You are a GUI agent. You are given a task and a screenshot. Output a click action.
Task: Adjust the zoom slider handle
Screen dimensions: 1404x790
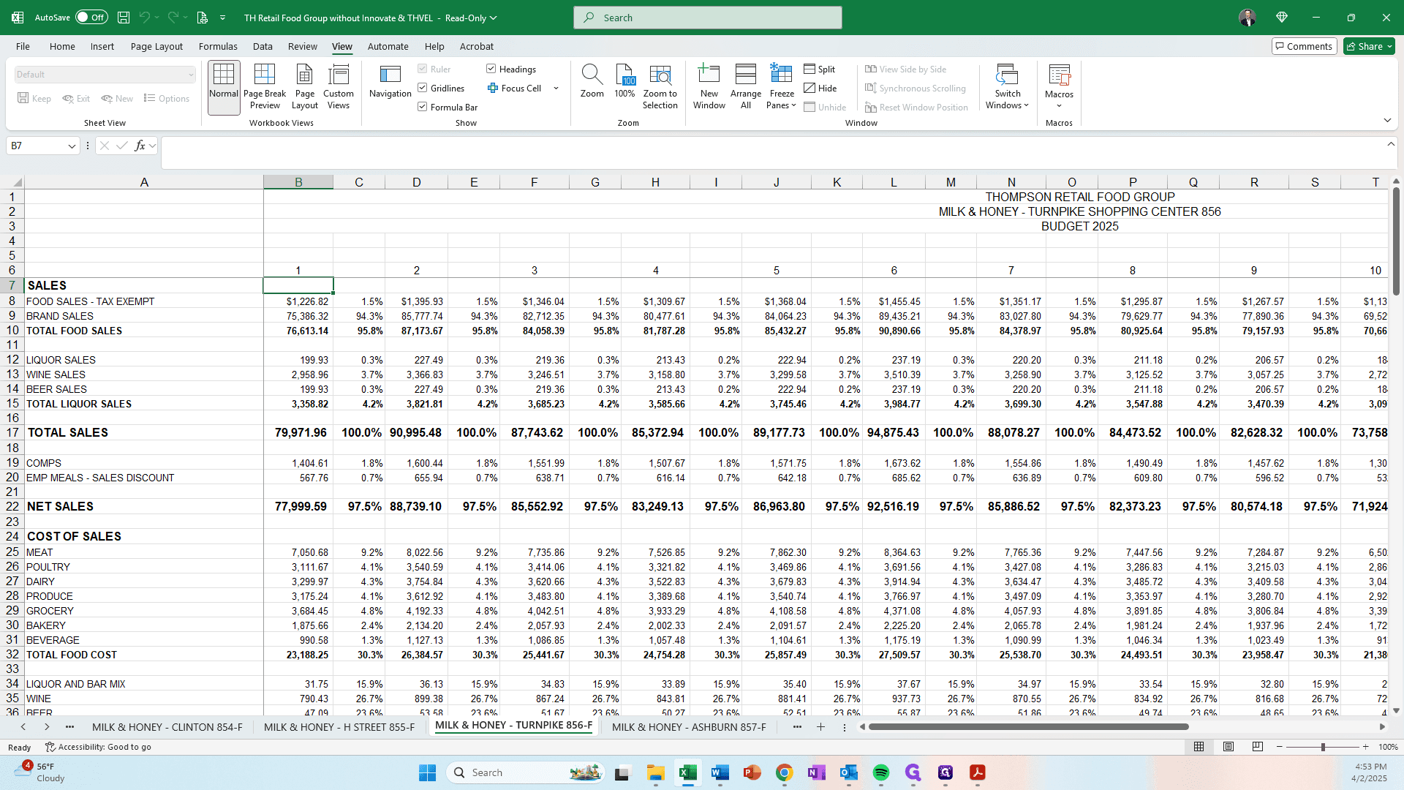tap(1323, 747)
